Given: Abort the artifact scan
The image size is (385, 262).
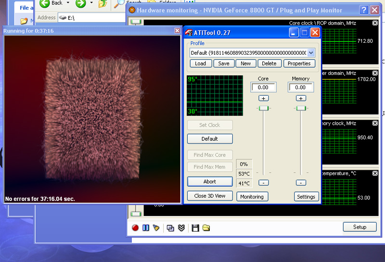Looking at the screenshot, I should click(210, 182).
